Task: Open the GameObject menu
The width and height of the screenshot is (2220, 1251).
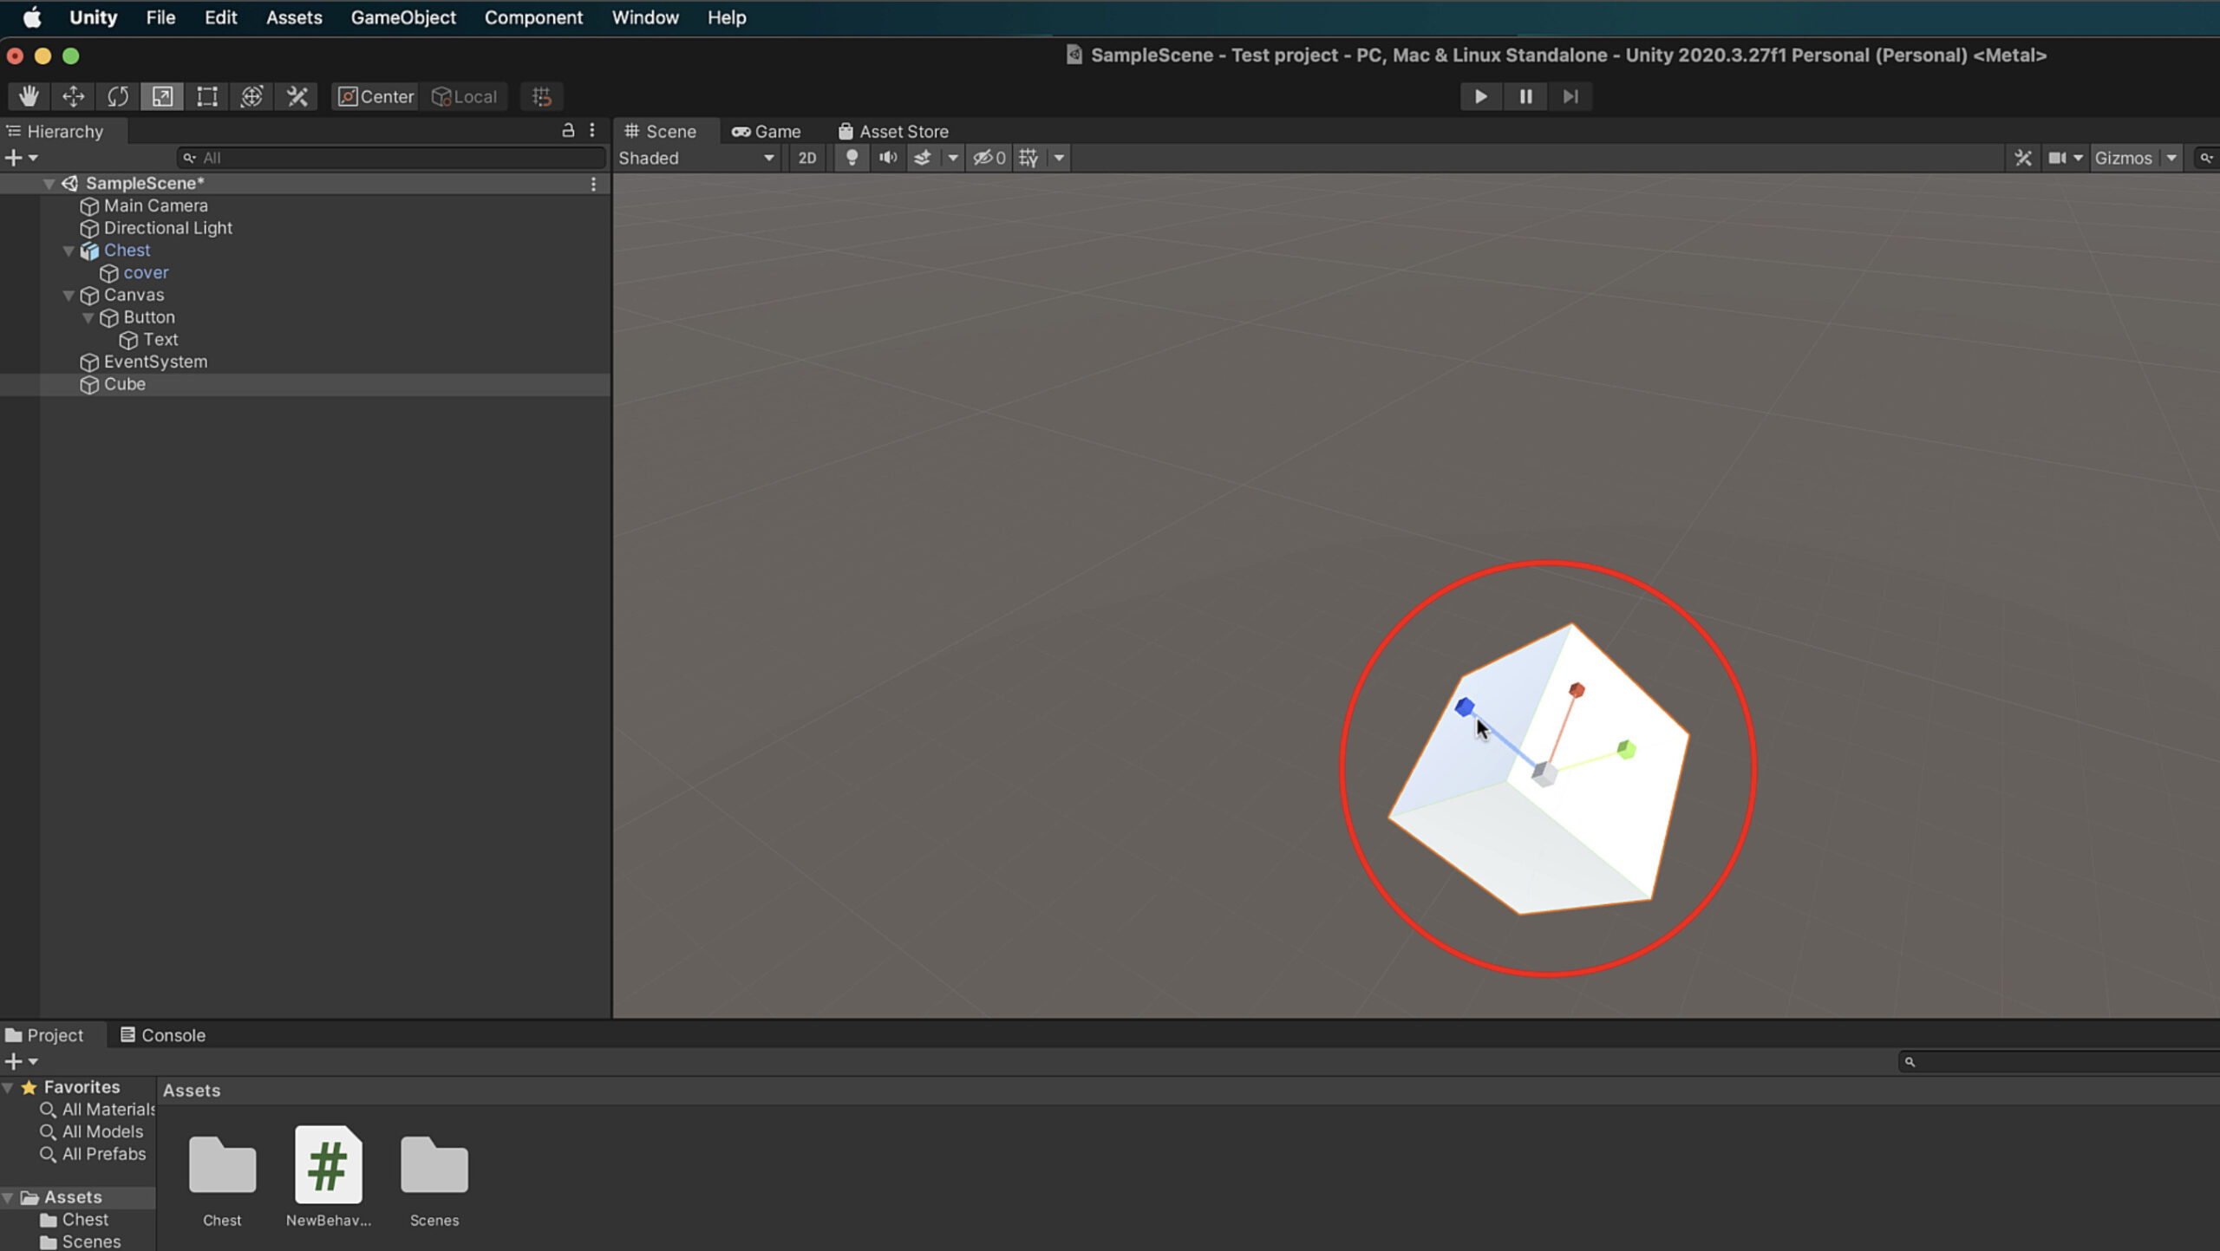Action: click(403, 17)
